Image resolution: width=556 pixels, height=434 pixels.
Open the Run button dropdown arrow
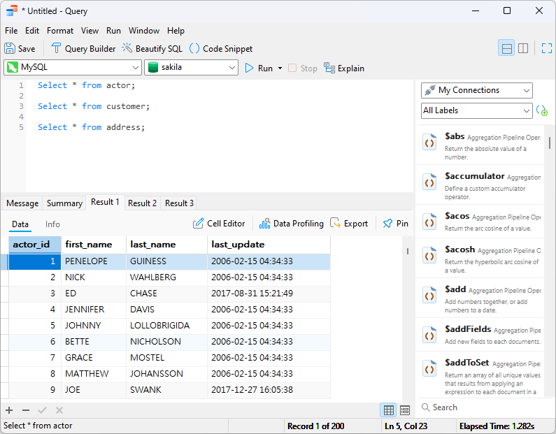(x=280, y=68)
